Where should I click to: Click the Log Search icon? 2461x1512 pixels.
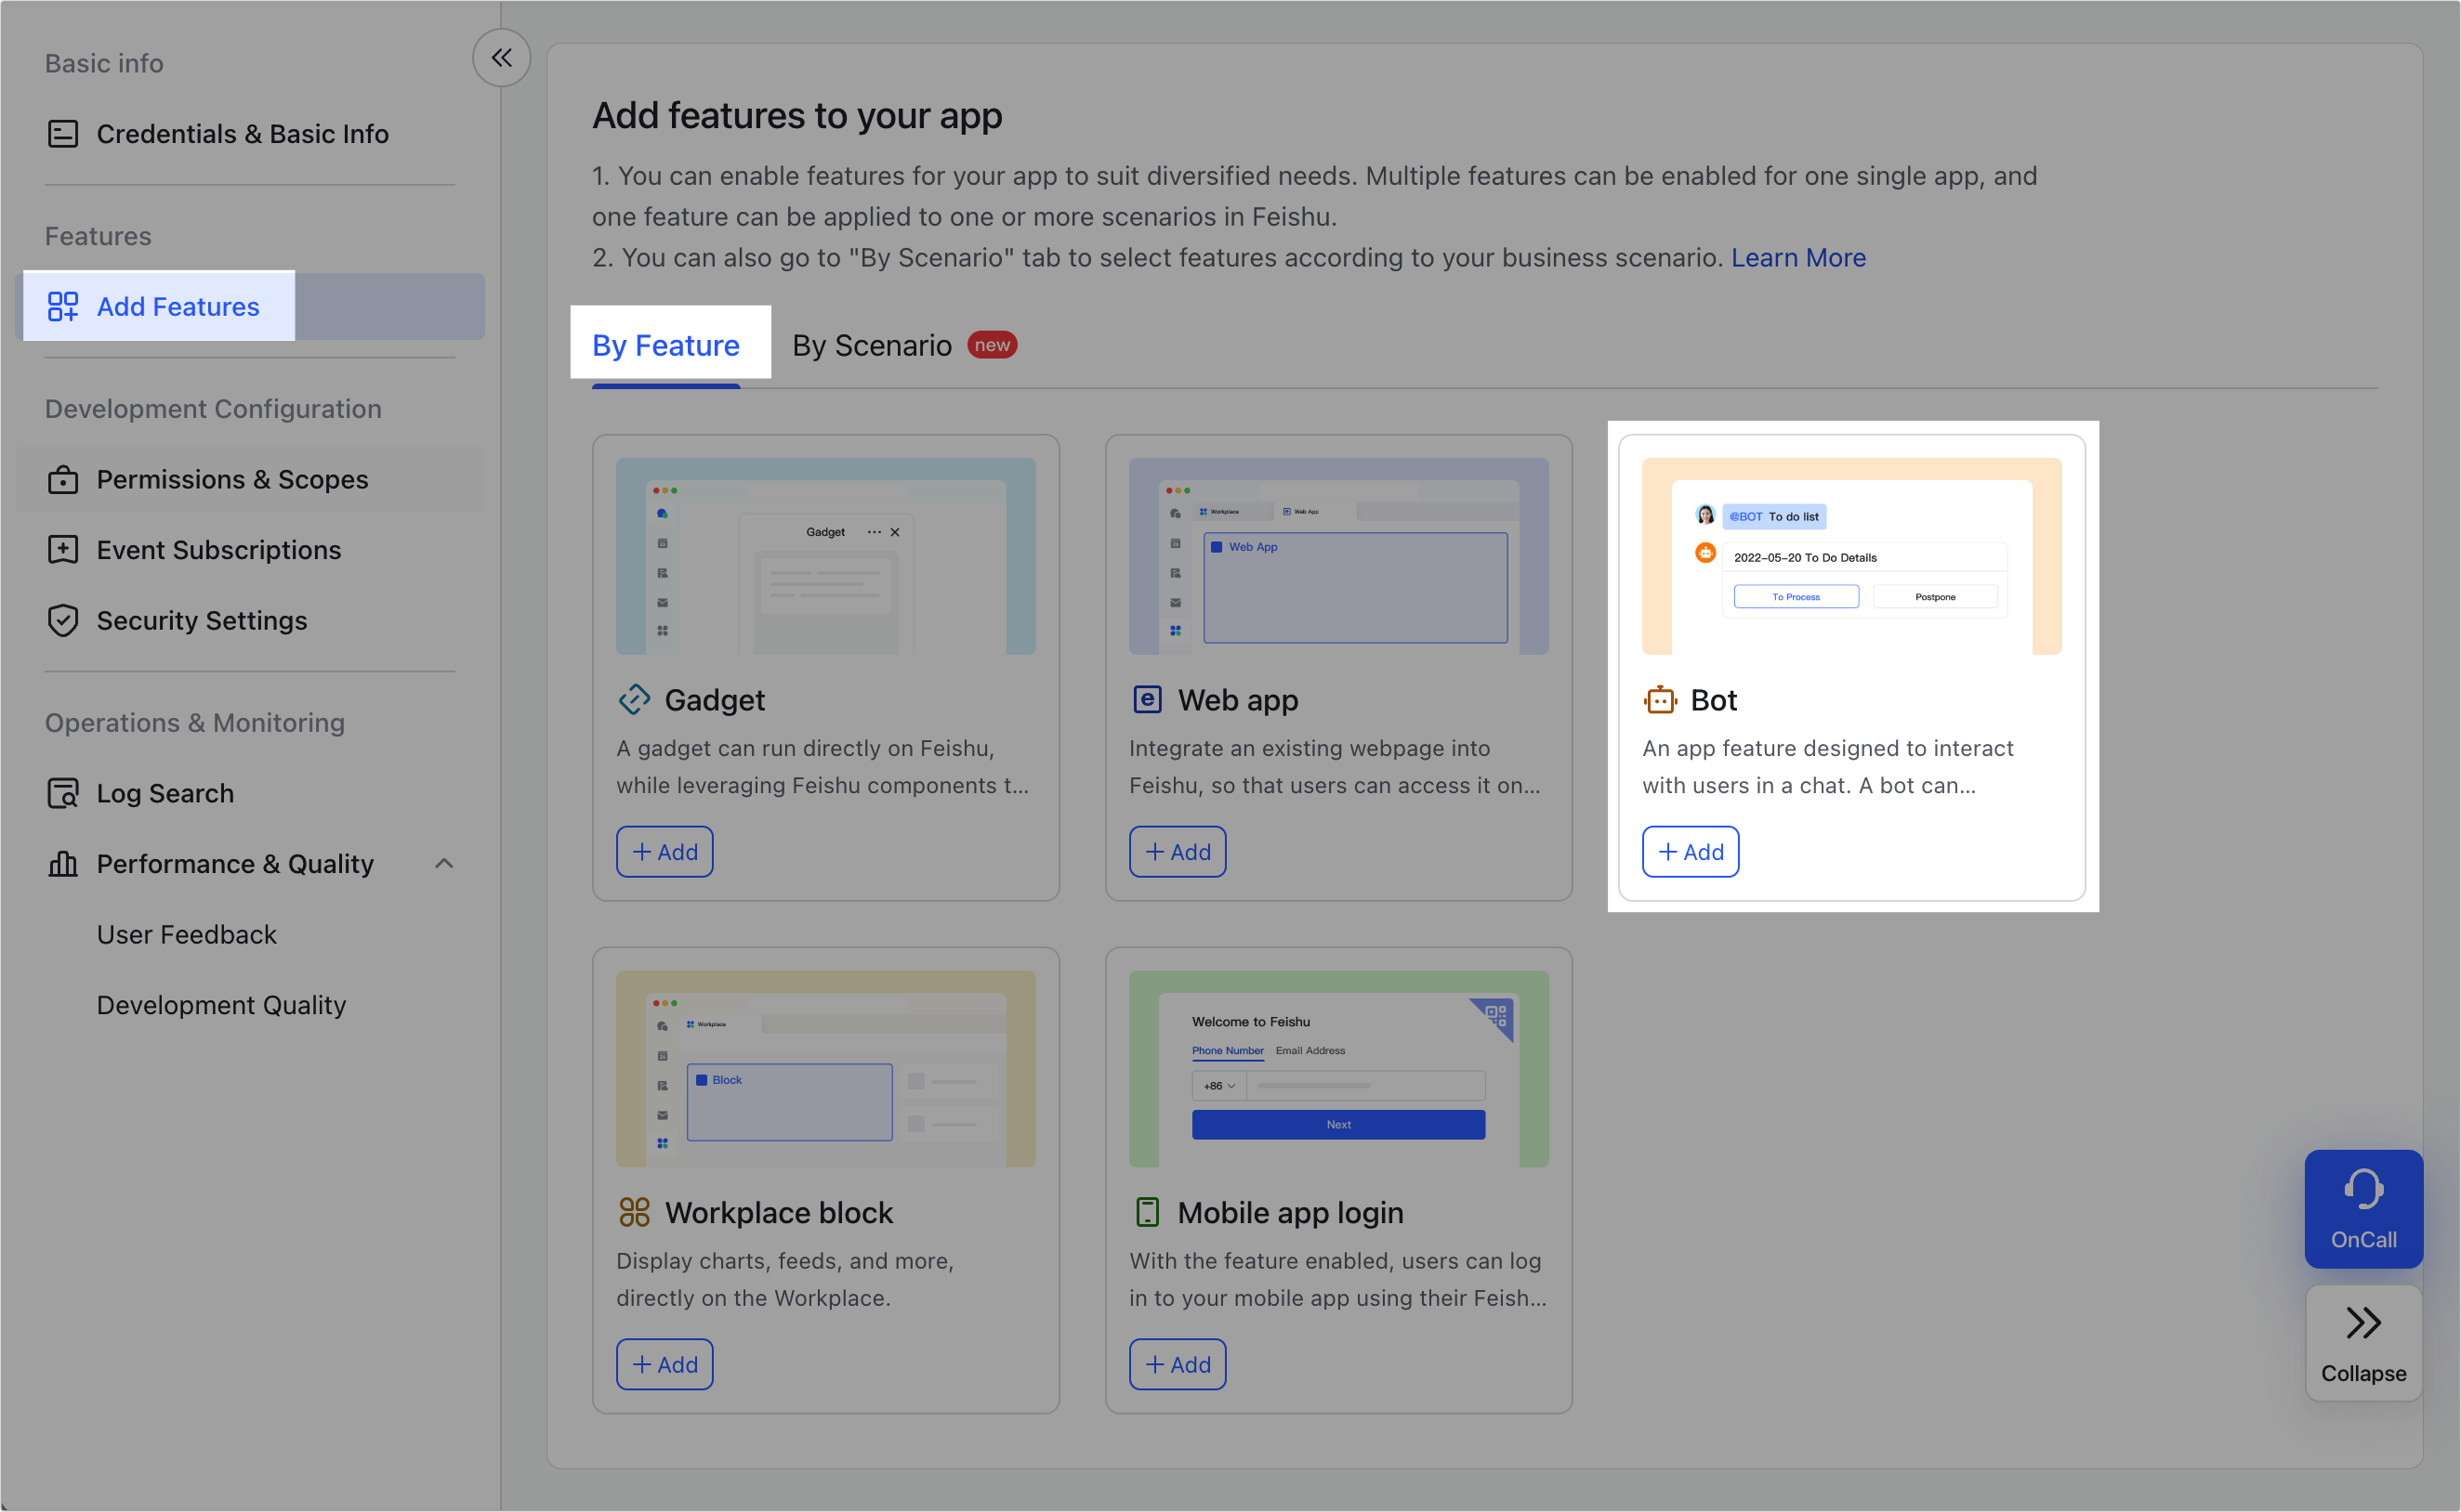tap(63, 793)
